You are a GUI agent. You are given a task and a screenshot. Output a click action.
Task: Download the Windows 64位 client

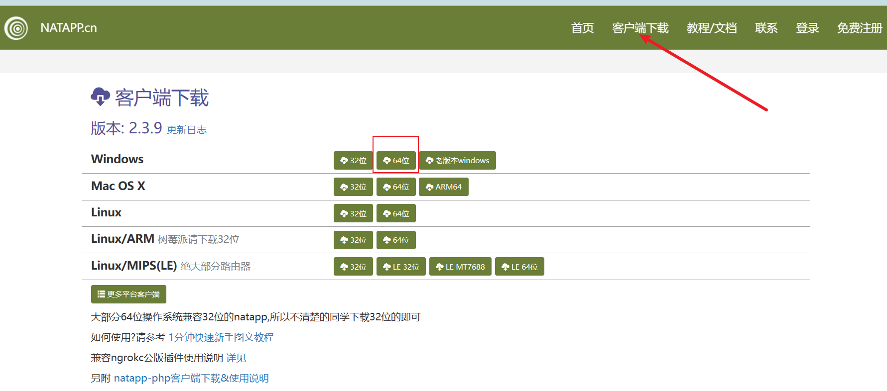click(x=396, y=161)
